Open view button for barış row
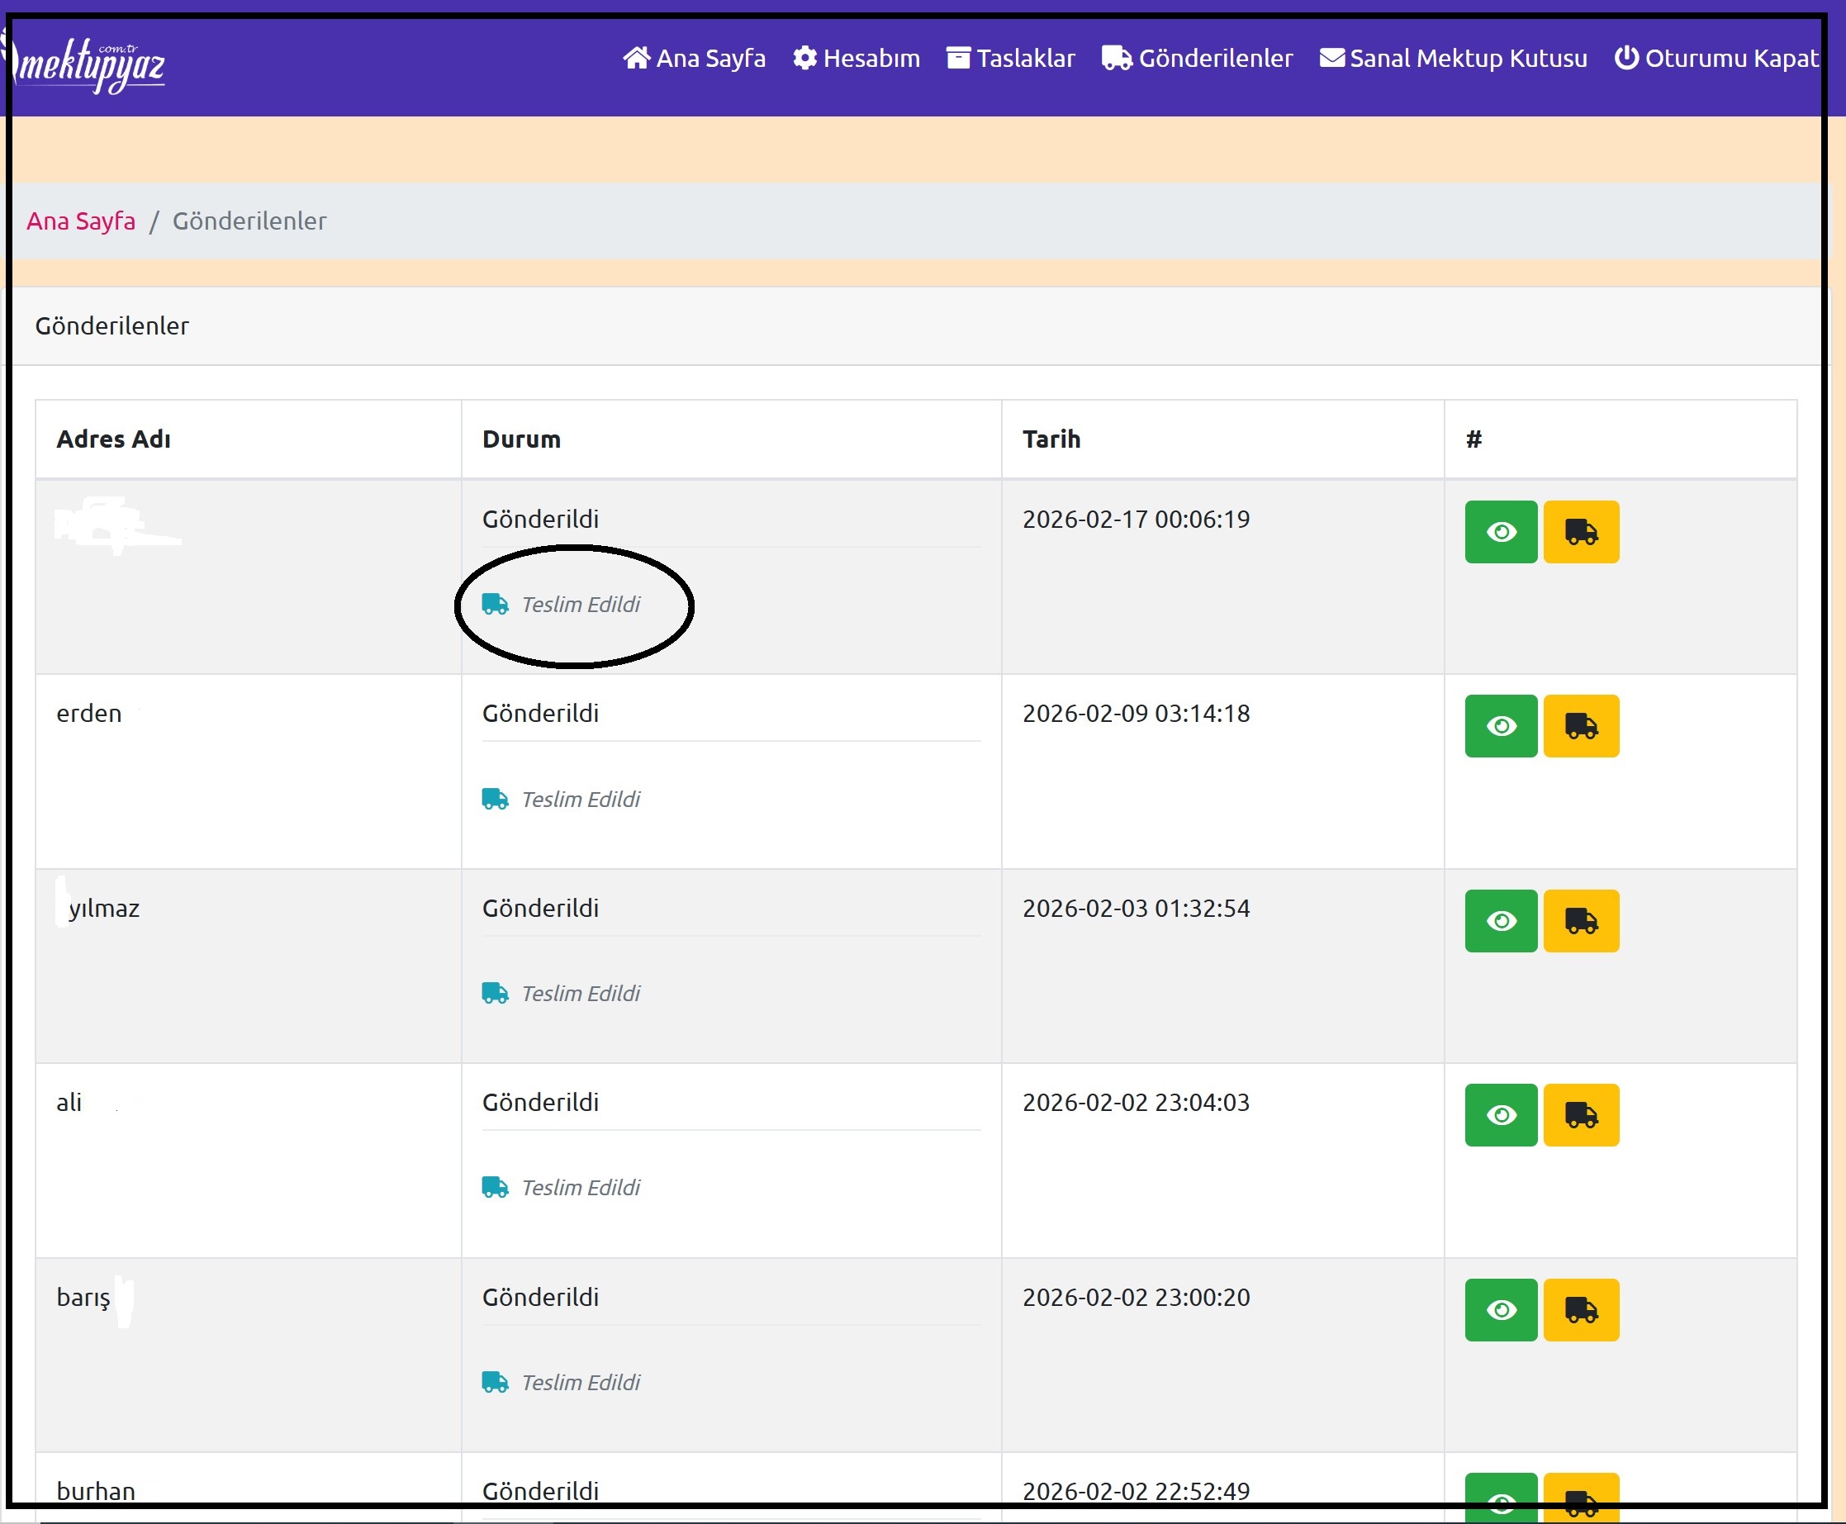This screenshot has height=1524, width=1846. pos(1500,1310)
